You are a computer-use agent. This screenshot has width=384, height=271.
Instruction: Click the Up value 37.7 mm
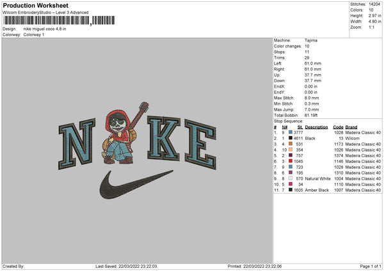pyautogui.click(x=313, y=75)
